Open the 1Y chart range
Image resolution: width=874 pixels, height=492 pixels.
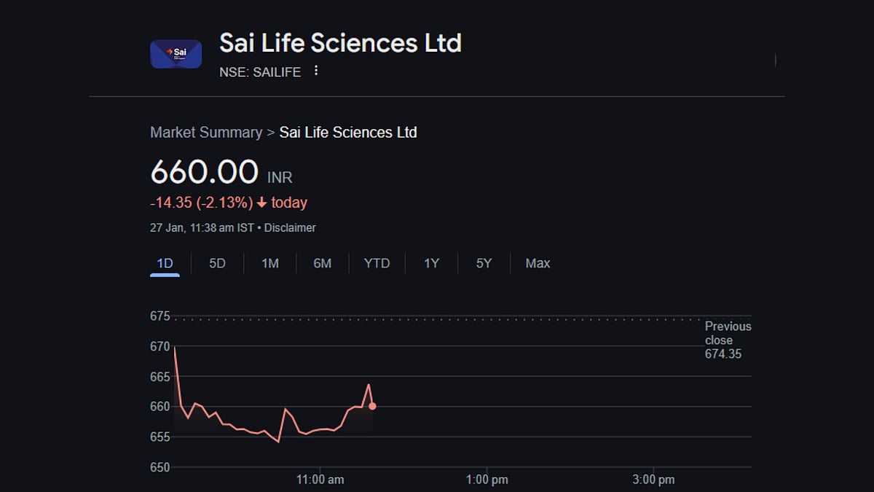click(x=431, y=263)
